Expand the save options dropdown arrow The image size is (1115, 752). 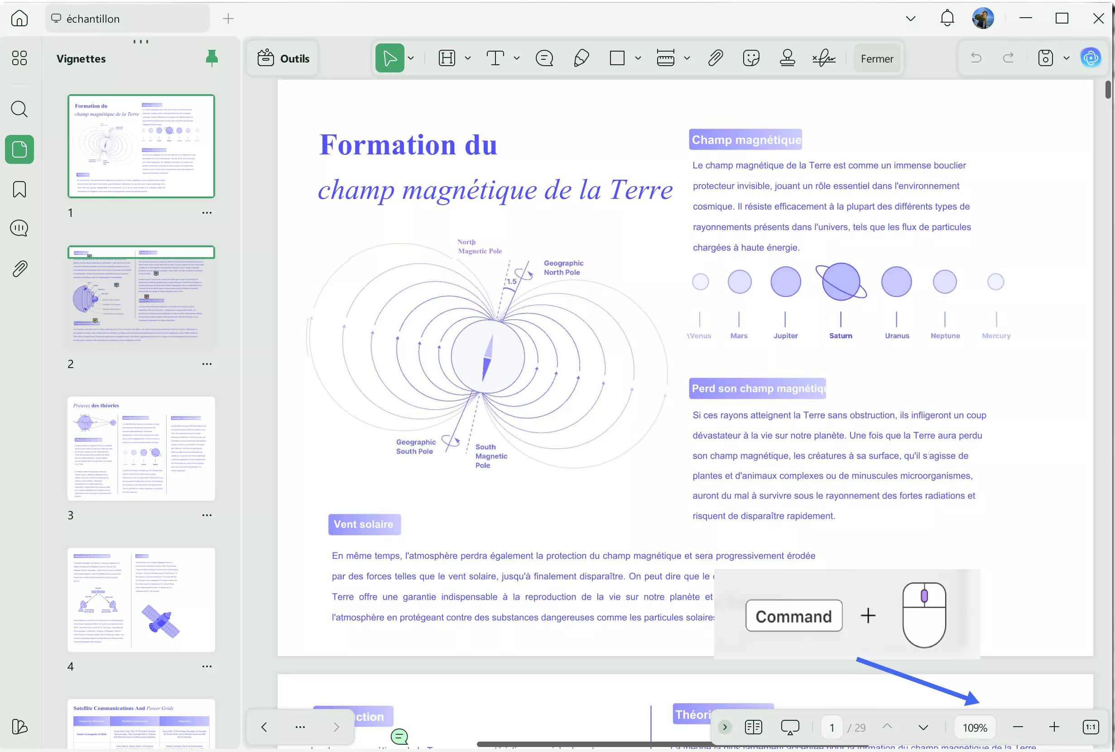point(1066,58)
